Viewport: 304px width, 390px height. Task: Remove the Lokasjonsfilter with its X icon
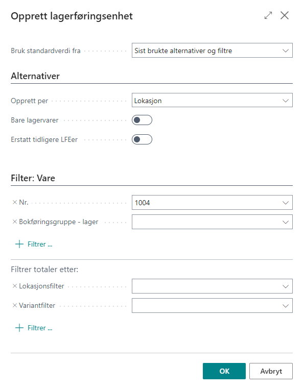point(15,286)
